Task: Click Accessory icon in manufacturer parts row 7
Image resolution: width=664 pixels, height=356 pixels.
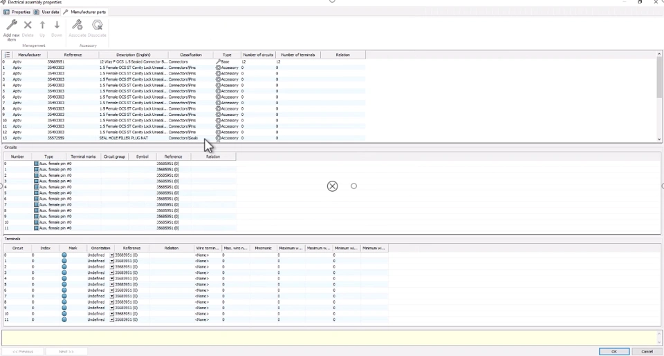Action: point(218,103)
